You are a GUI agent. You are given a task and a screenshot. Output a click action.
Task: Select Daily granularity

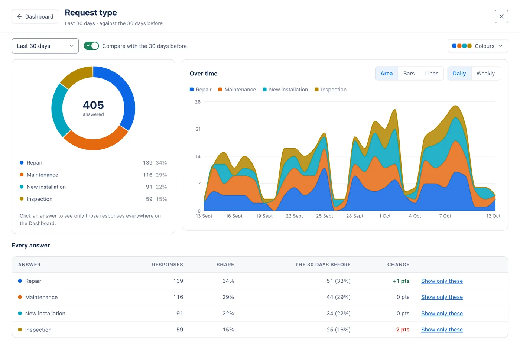pyautogui.click(x=459, y=74)
